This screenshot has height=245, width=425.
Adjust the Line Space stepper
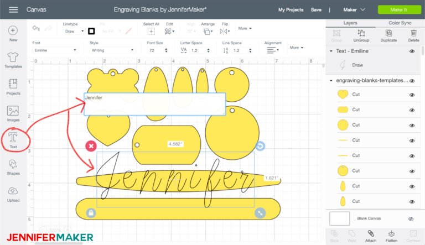250,50
